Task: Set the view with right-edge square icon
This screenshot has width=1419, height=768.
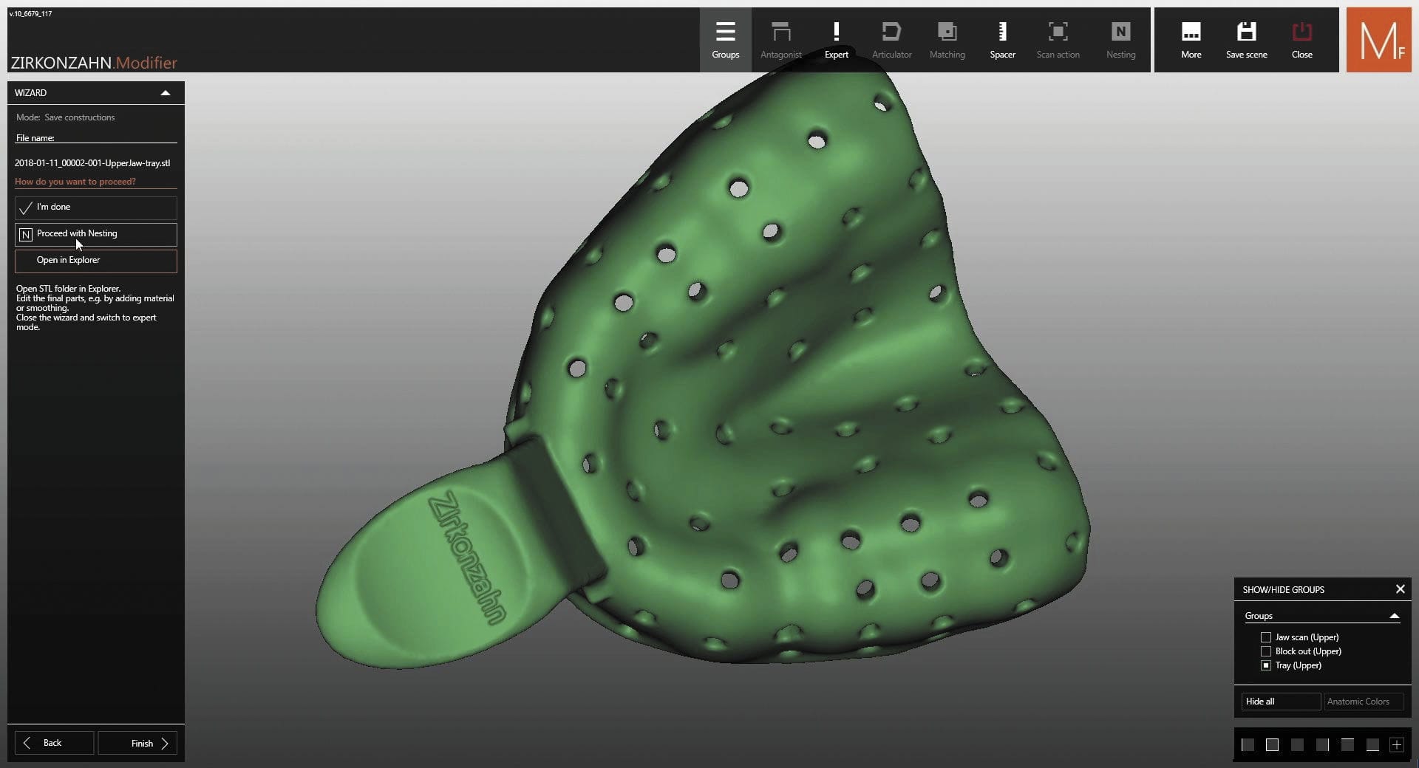Action: coord(1322,744)
